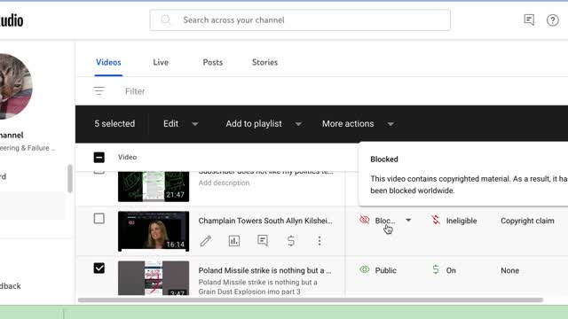568x319 pixels.
Task: Open the Poland Missile strike video title
Action: pyautogui.click(x=264, y=270)
